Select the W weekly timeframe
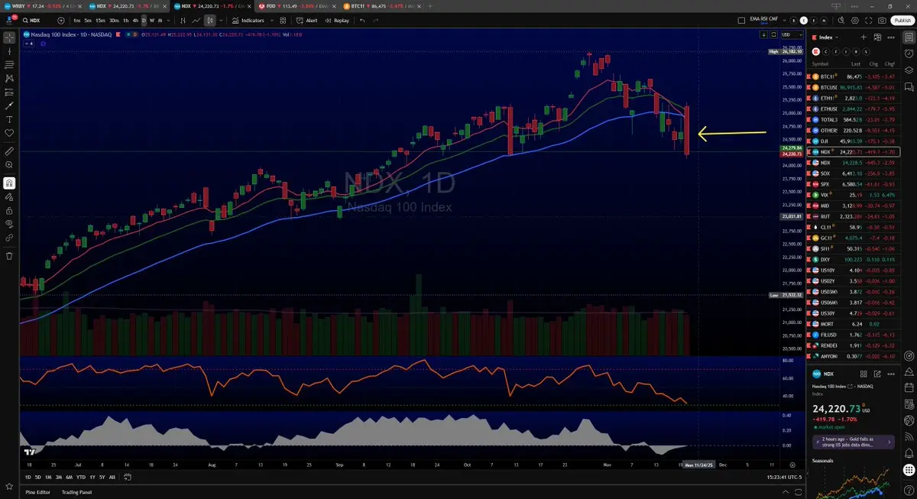Image resolution: width=917 pixels, height=499 pixels. 151,21
